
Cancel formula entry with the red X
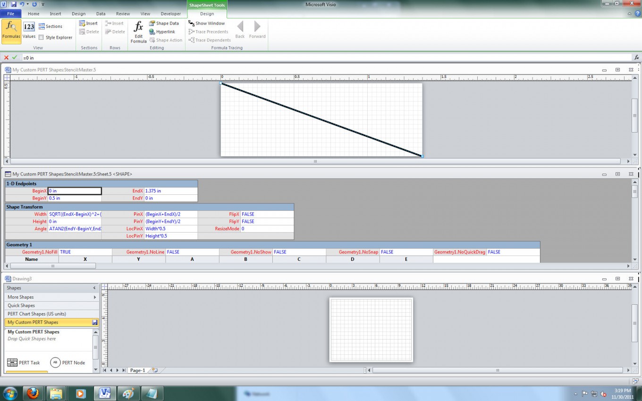tap(6, 58)
